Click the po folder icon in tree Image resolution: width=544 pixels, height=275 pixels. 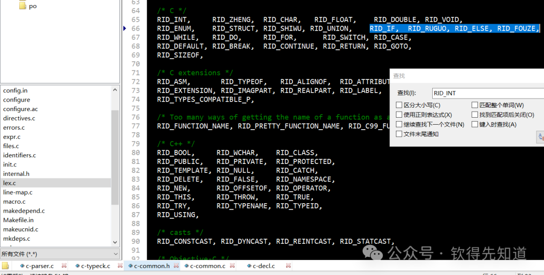coord(23,6)
